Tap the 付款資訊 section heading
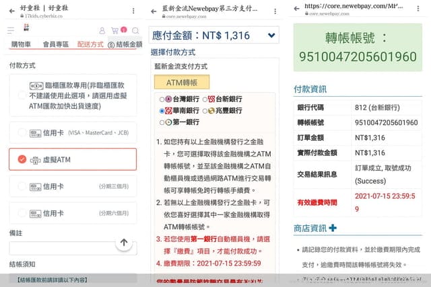Screen dimensions: 431x287 [x=310, y=89]
